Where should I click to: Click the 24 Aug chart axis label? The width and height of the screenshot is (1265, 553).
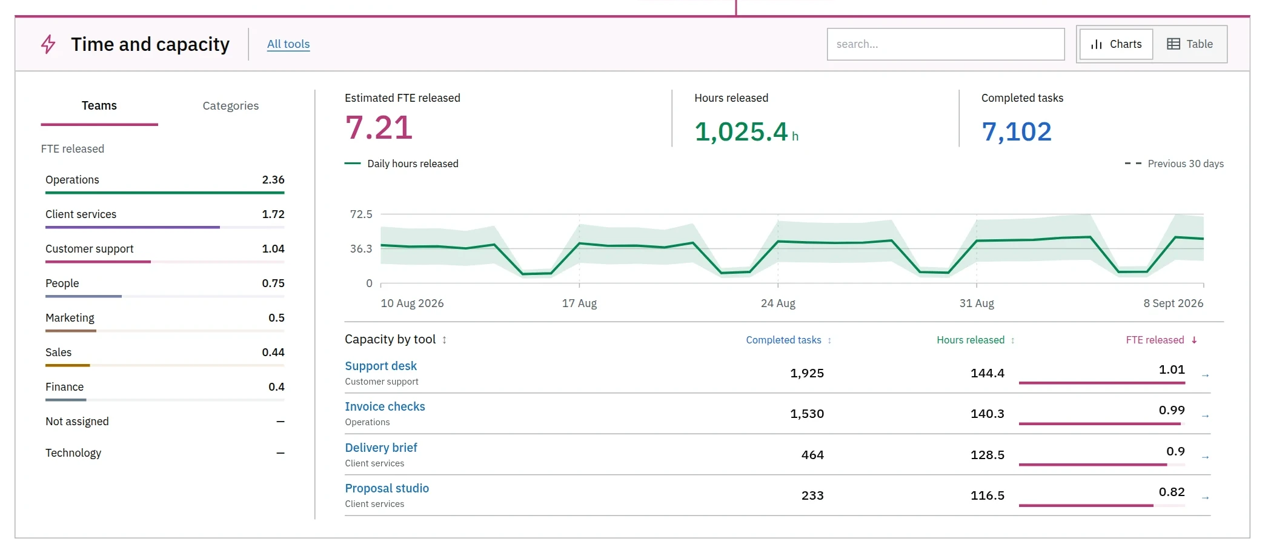coord(778,303)
